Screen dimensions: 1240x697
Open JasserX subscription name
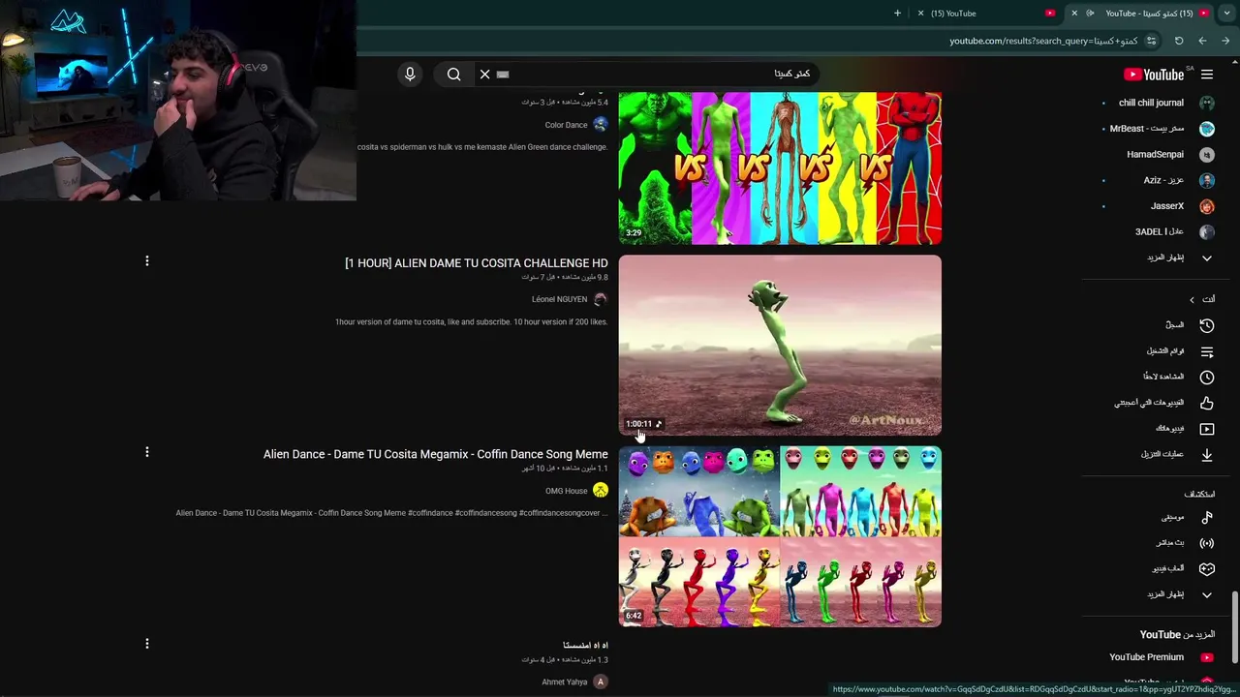1166,206
